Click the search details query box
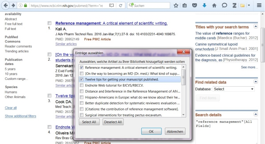This screenshot has height=144, width=265. point(226,131)
